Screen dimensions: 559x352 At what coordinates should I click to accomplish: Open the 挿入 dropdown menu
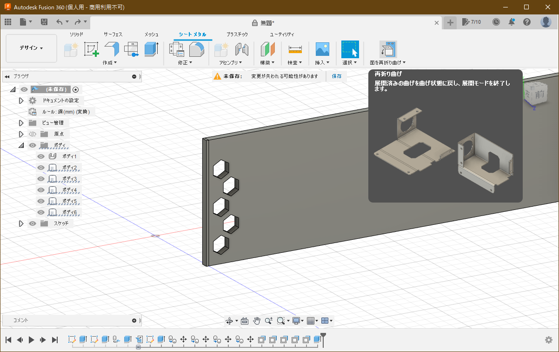pos(322,62)
